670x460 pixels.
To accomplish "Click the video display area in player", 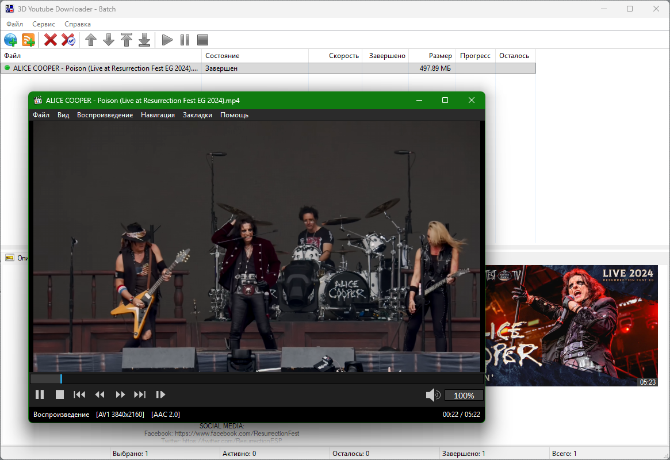I will click(x=256, y=247).
